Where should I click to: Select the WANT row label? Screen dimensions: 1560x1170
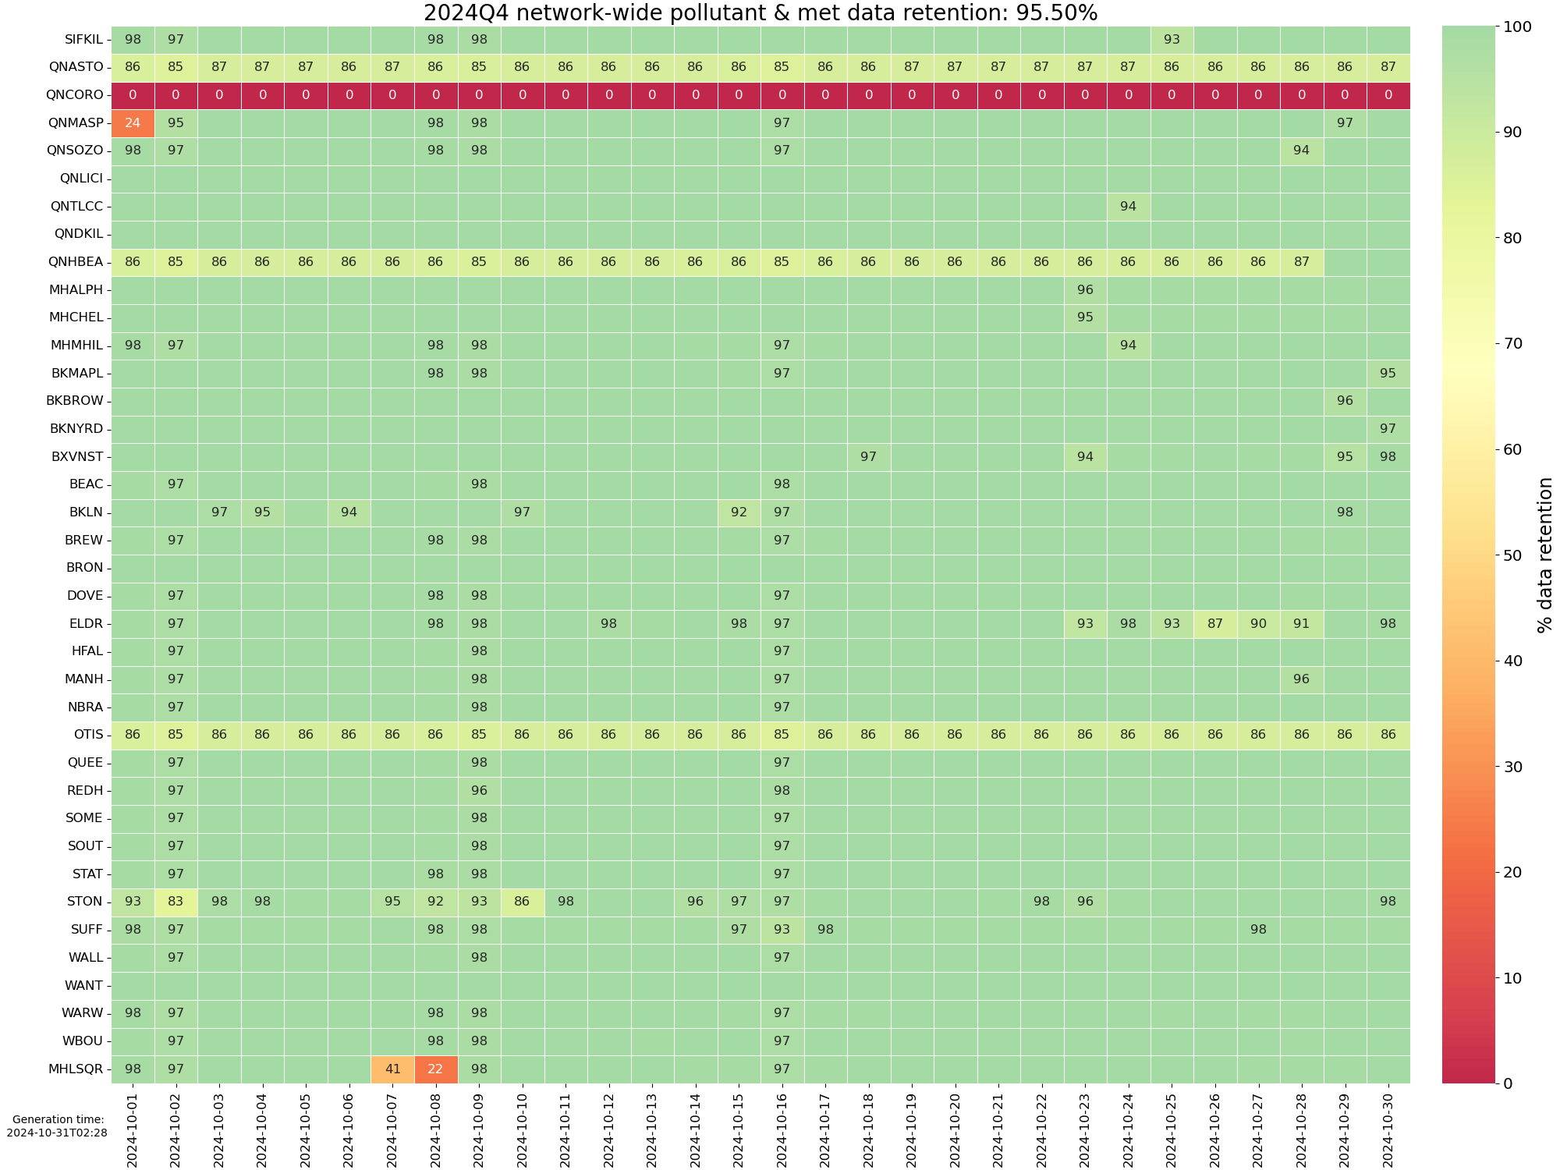click(83, 985)
